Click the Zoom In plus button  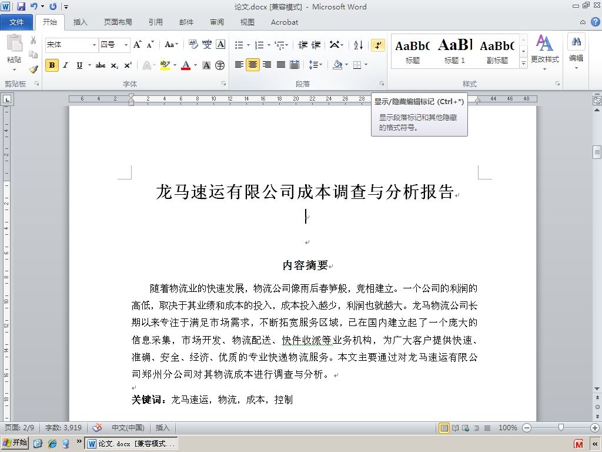coord(595,428)
